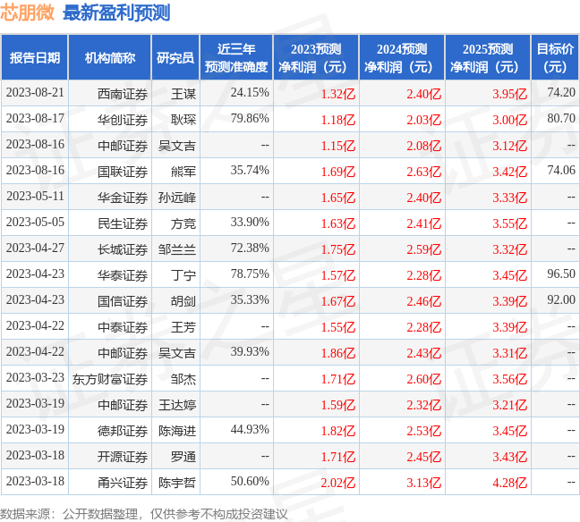The height and width of the screenshot is (522, 580).
Task: Click accuracy value 79.86%
Action: coord(250,118)
